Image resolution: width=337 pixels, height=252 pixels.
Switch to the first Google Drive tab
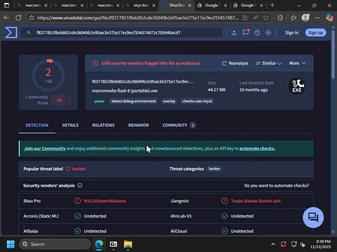(212, 5)
